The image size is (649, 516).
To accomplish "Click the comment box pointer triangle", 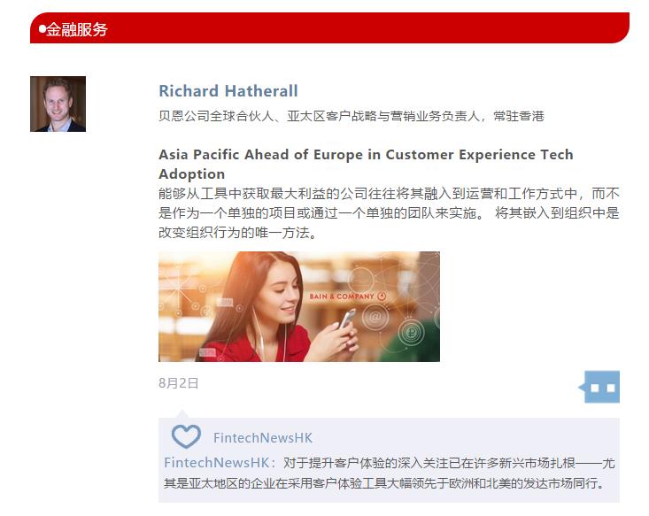I will (x=182, y=414).
